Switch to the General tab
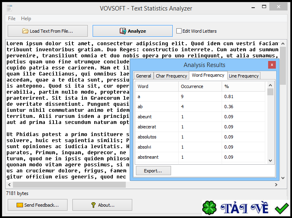Screen dimensions: 292x218 [144, 76]
